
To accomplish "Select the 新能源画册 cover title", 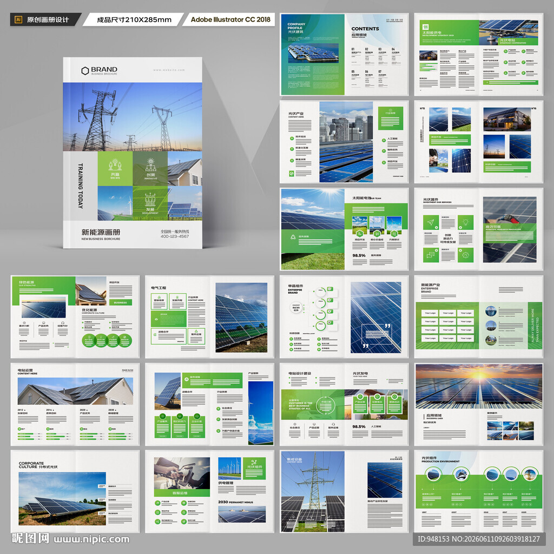I will [x=101, y=232].
